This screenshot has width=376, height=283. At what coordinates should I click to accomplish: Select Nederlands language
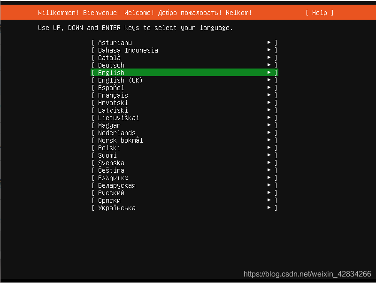[x=184, y=133]
